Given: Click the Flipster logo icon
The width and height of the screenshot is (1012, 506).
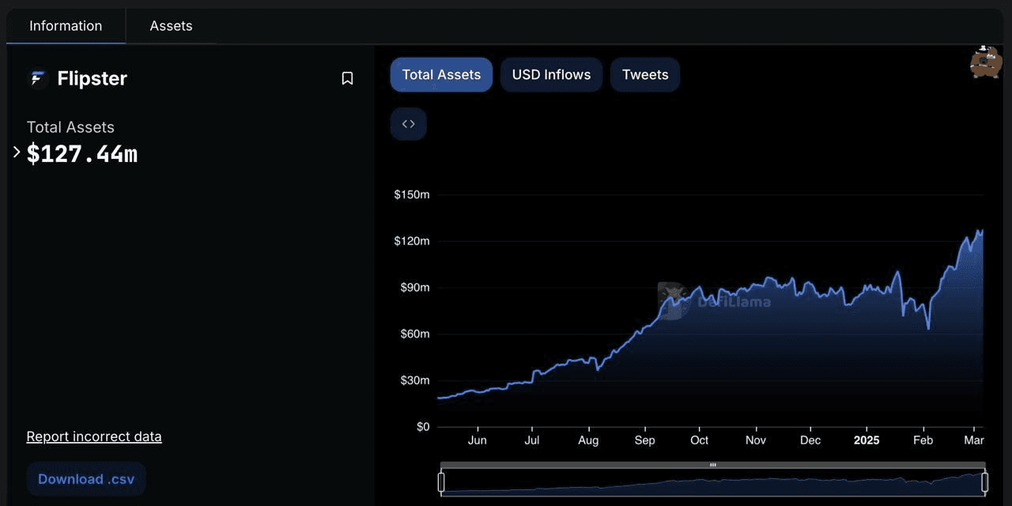Looking at the screenshot, I should click(x=37, y=78).
